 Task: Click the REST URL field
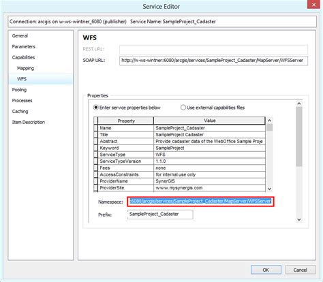click(x=213, y=50)
